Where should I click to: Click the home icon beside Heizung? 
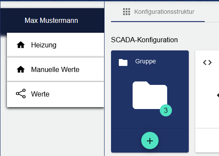[x=21, y=45]
